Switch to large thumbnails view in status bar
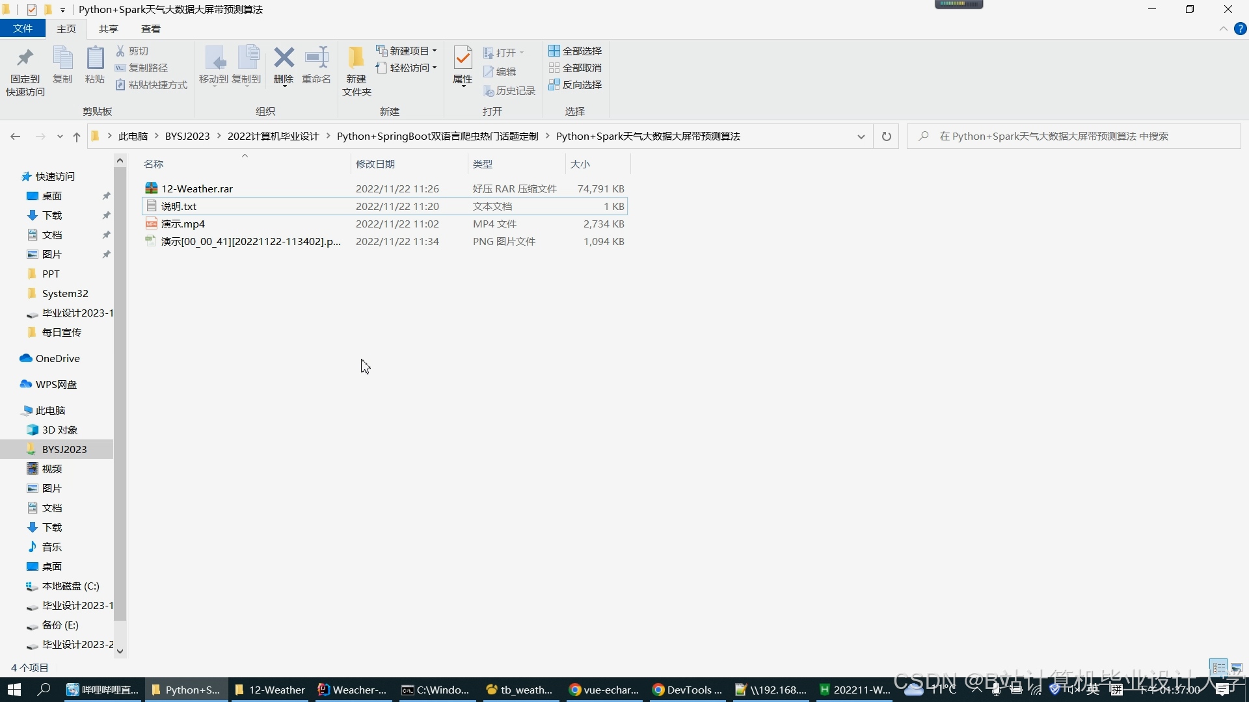 (x=1237, y=668)
